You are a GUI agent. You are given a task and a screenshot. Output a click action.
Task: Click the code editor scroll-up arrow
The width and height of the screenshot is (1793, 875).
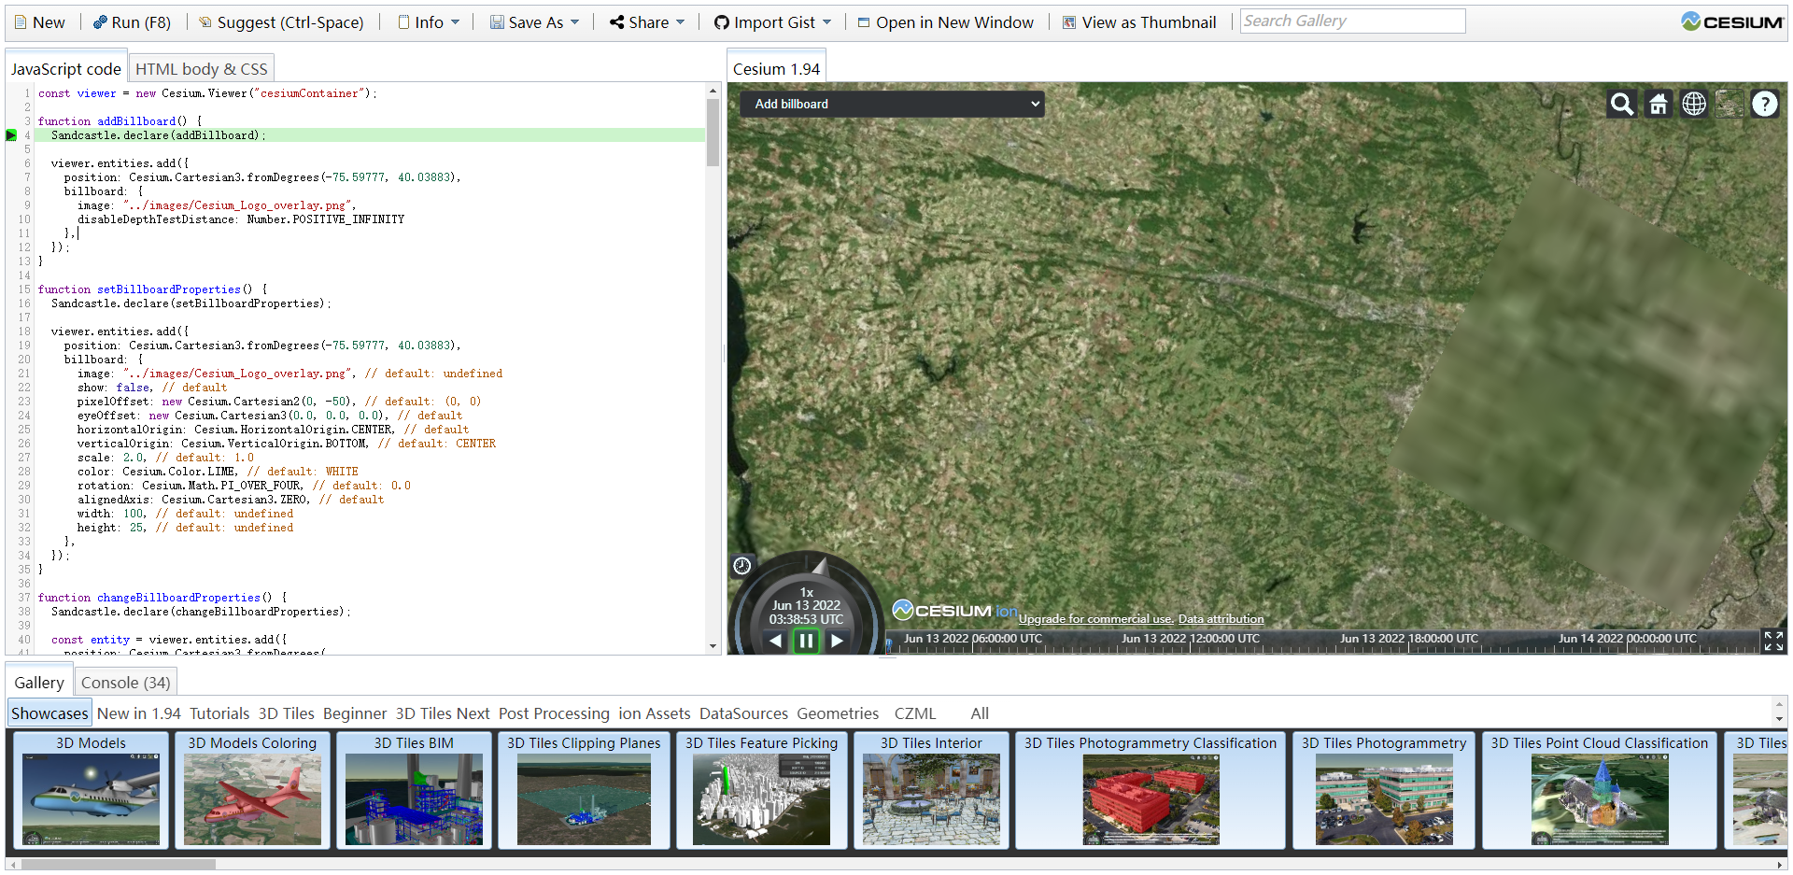[x=713, y=92]
